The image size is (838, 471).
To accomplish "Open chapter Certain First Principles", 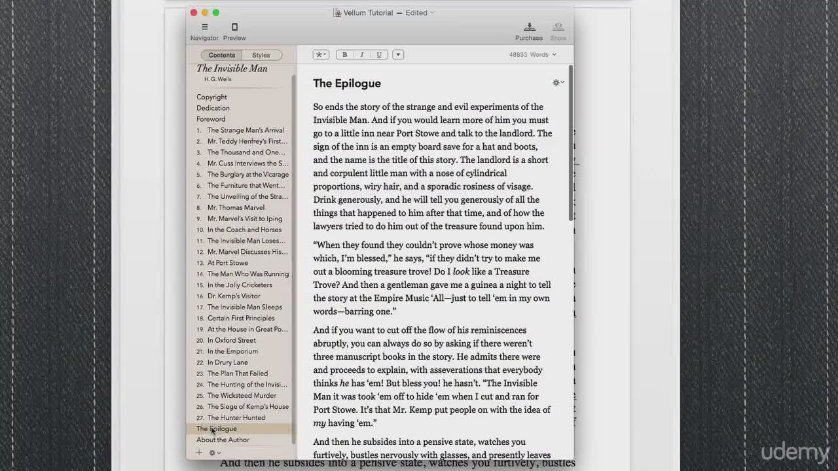I will [241, 319].
